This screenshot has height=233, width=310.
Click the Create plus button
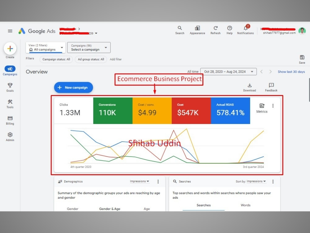10,49
